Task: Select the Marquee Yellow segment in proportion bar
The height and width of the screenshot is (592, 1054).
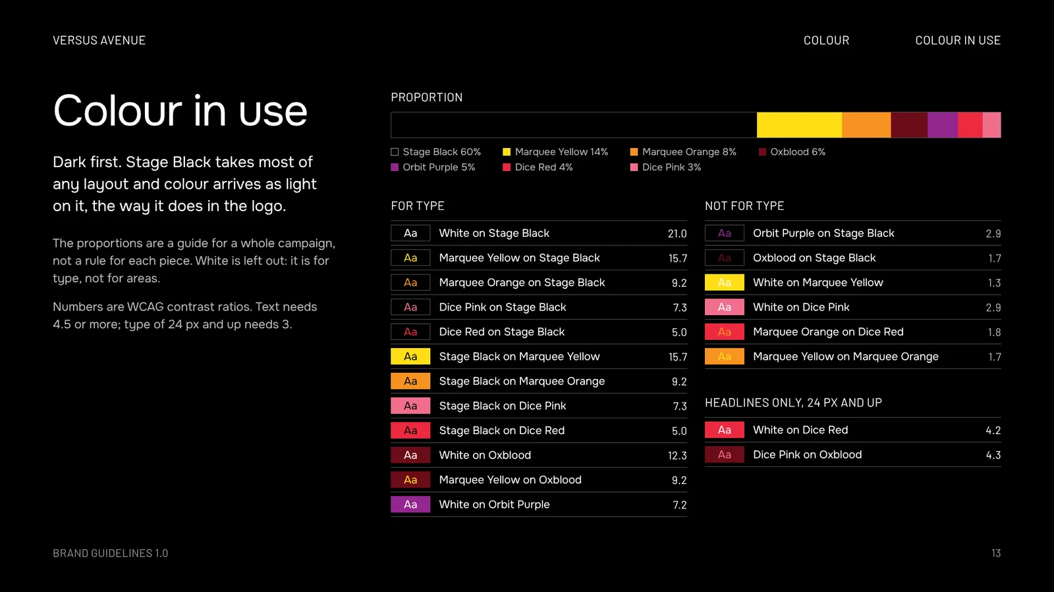Action: 799,125
